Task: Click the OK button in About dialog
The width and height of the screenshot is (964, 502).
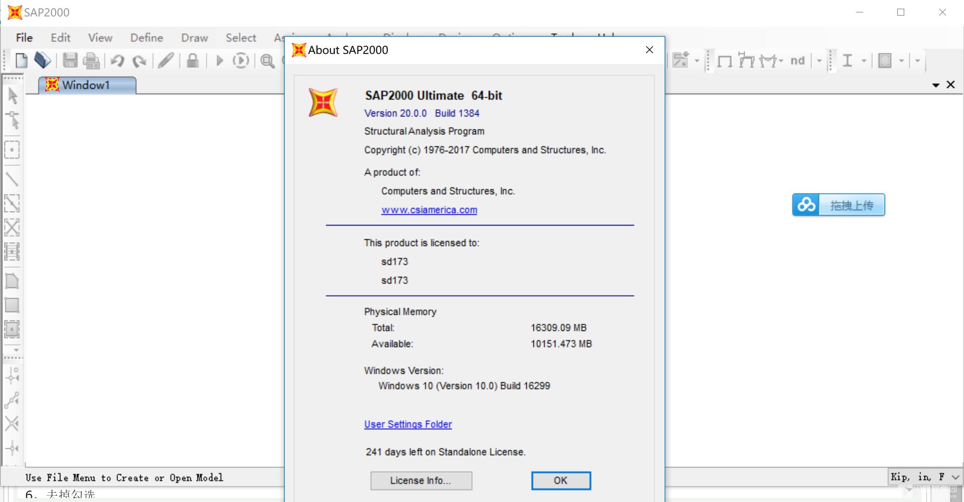Action: coord(561,480)
